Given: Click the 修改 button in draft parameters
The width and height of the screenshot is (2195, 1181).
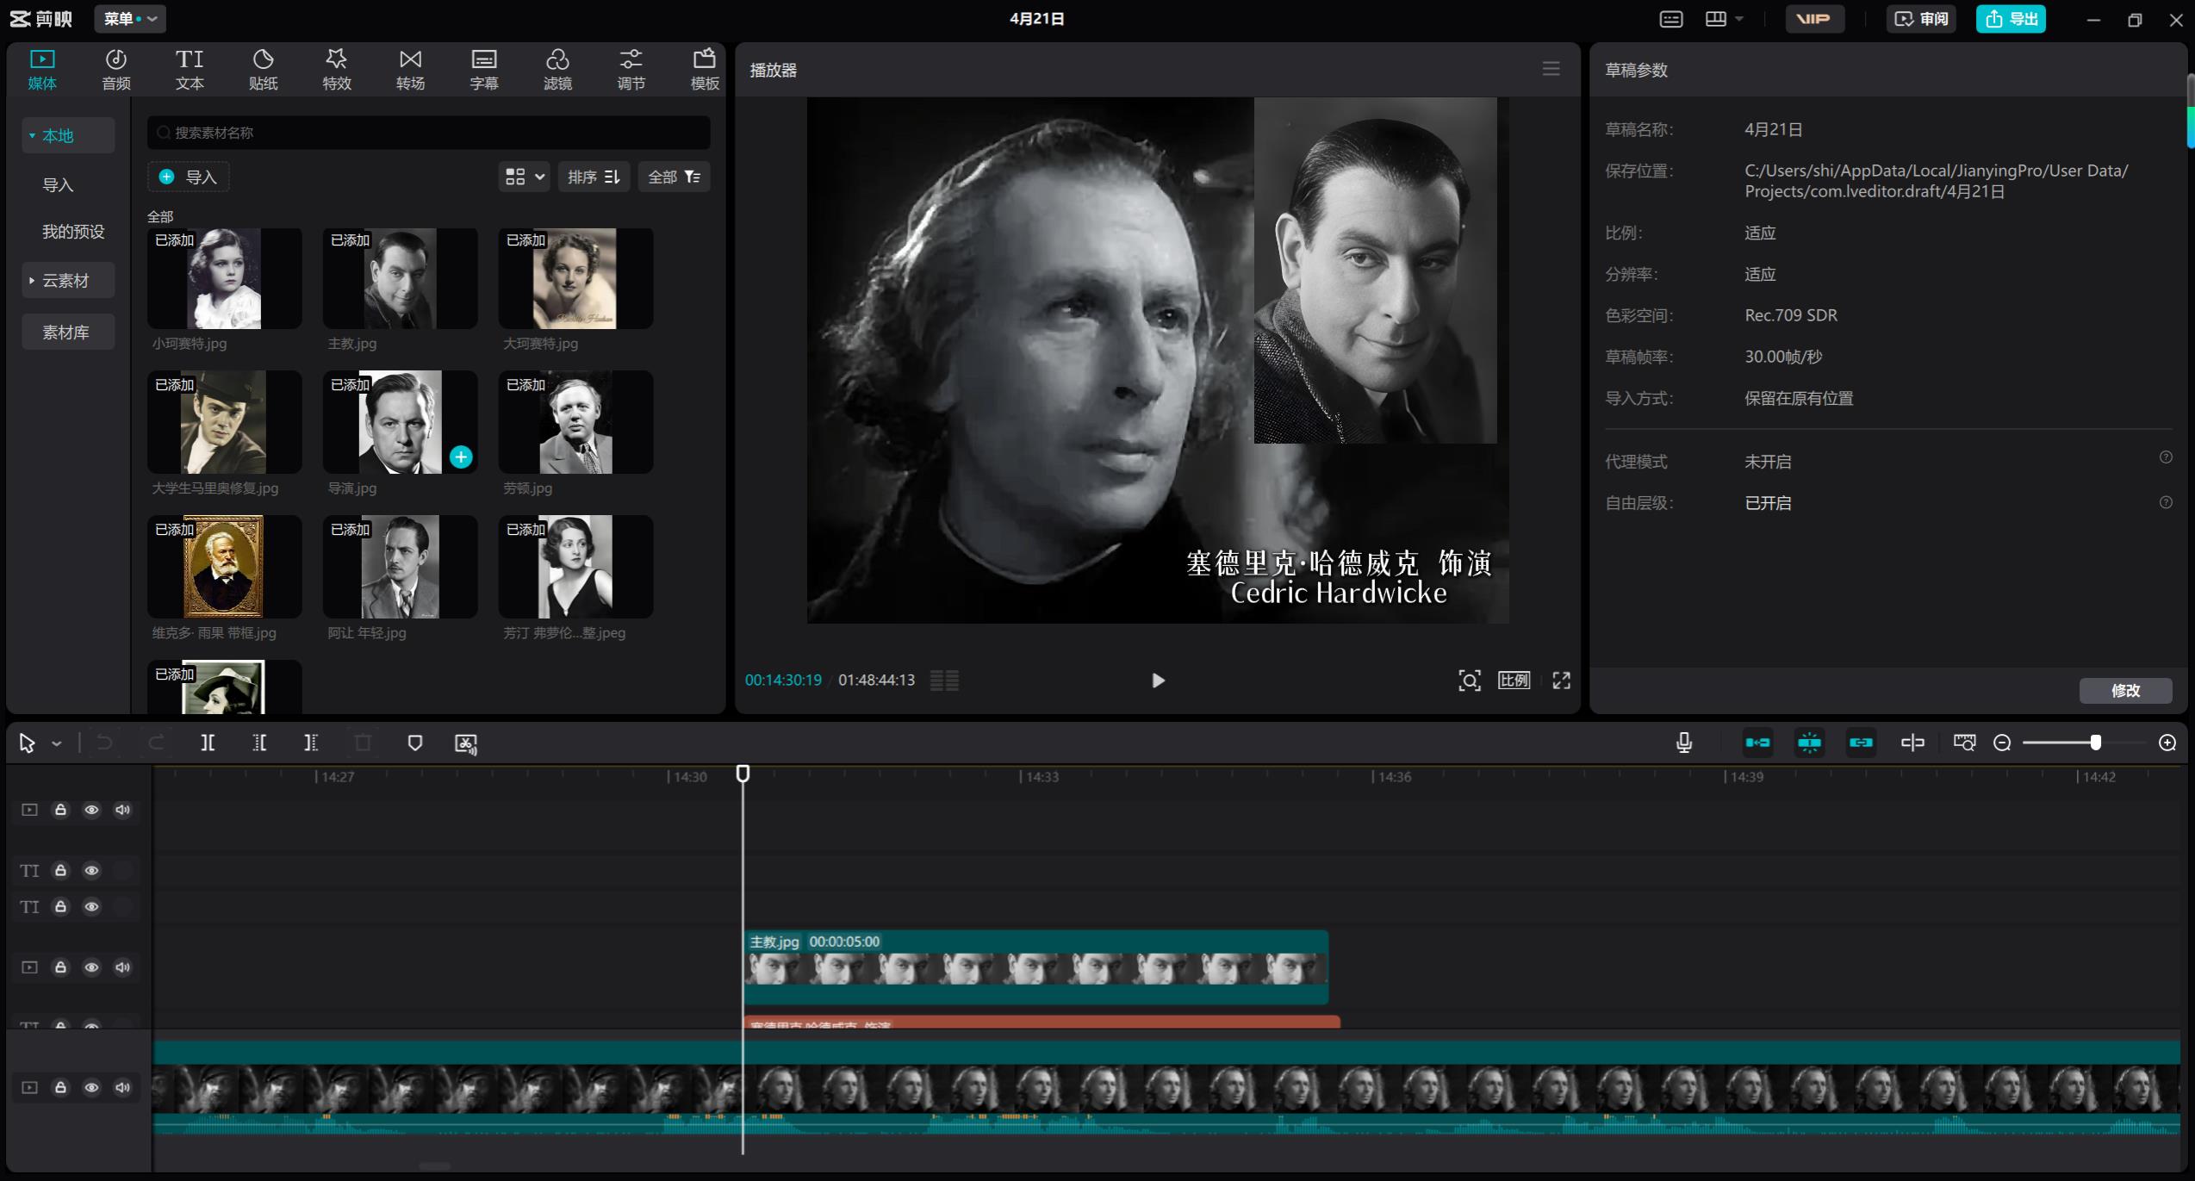Looking at the screenshot, I should (x=2124, y=690).
